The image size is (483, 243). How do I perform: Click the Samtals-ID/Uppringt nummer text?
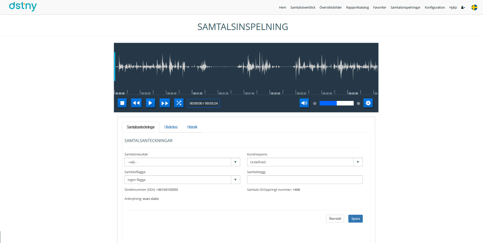point(274,190)
